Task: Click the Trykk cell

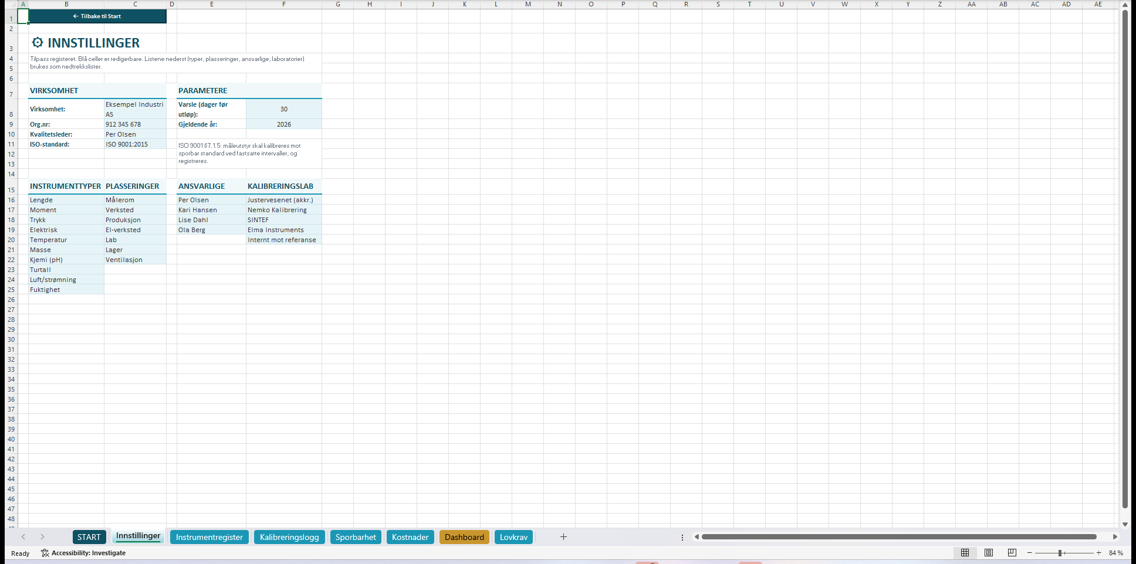Action: (66, 220)
